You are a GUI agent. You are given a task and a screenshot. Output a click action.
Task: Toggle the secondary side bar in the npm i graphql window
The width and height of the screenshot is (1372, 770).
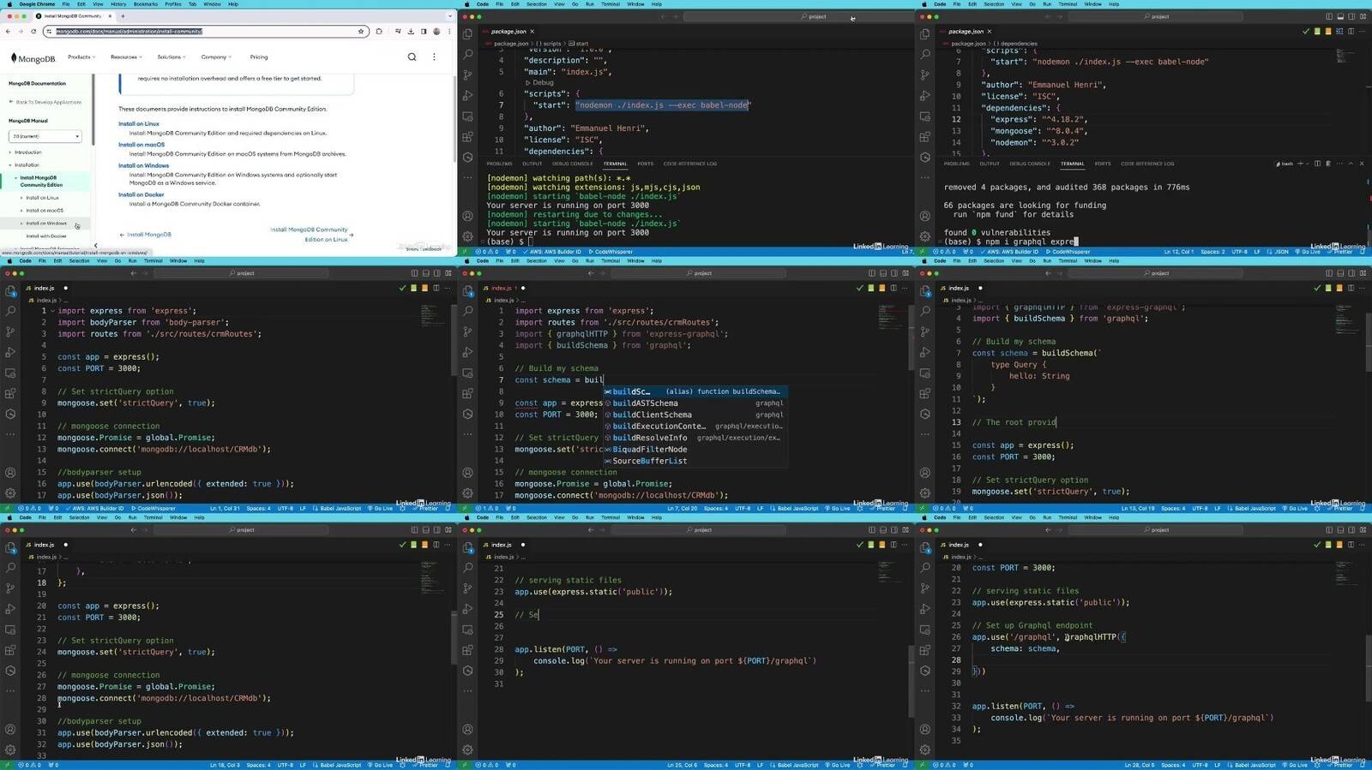point(1351,16)
